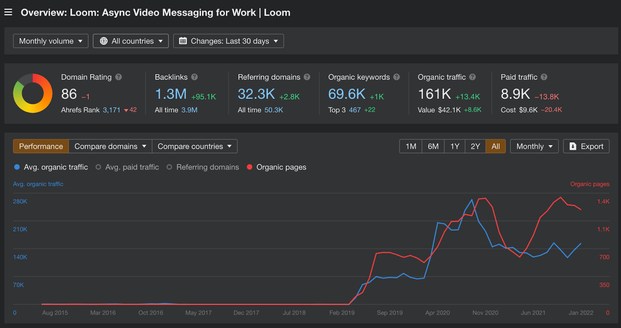
Task: Click Top 3 keywords value 467
Action: tap(355, 110)
